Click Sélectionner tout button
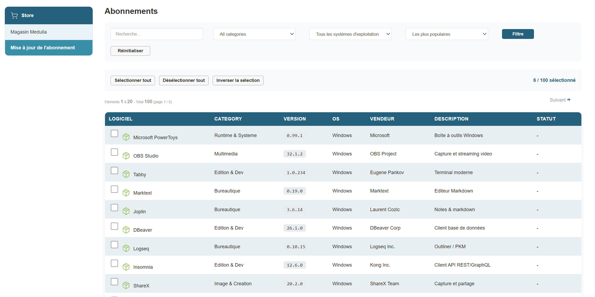The height and width of the screenshot is (297, 595). tap(133, 81)
